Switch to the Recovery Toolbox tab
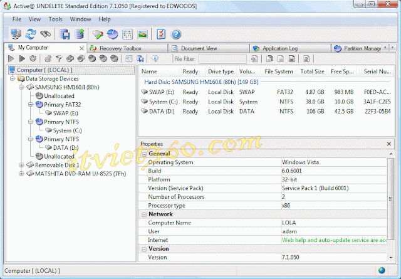 click(x=127, y=48)
